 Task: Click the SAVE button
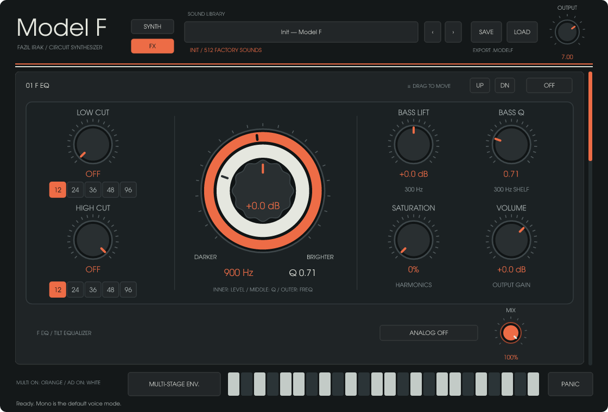[x=486, y=32]
